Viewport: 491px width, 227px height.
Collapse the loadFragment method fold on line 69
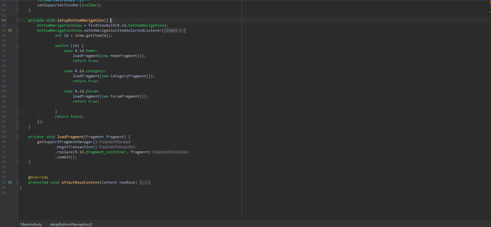click(x=18, y=137)
